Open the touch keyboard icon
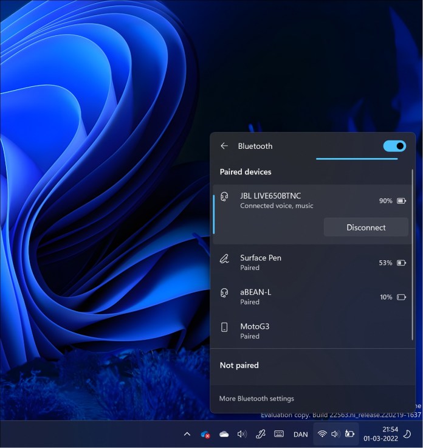The image size is (423, 448). [x=279, y=434]
